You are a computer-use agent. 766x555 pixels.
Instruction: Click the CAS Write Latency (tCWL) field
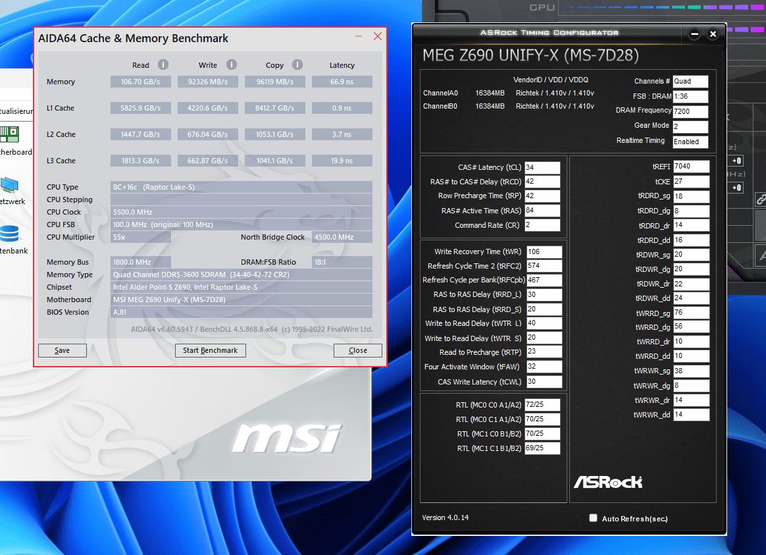[544, 382]
